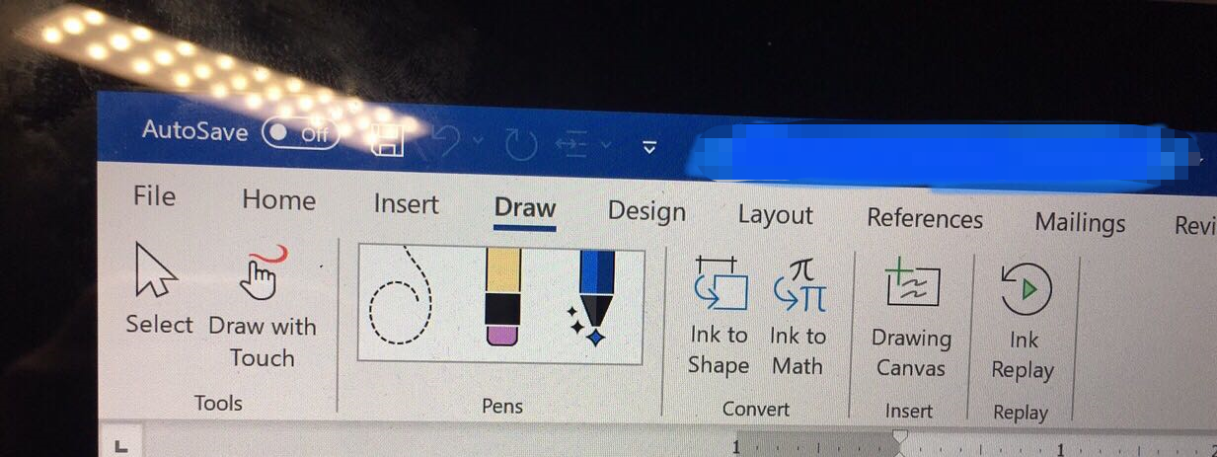Insert a Drawing Canvas
The image size is (1217, 457).
tap(910, 318)
